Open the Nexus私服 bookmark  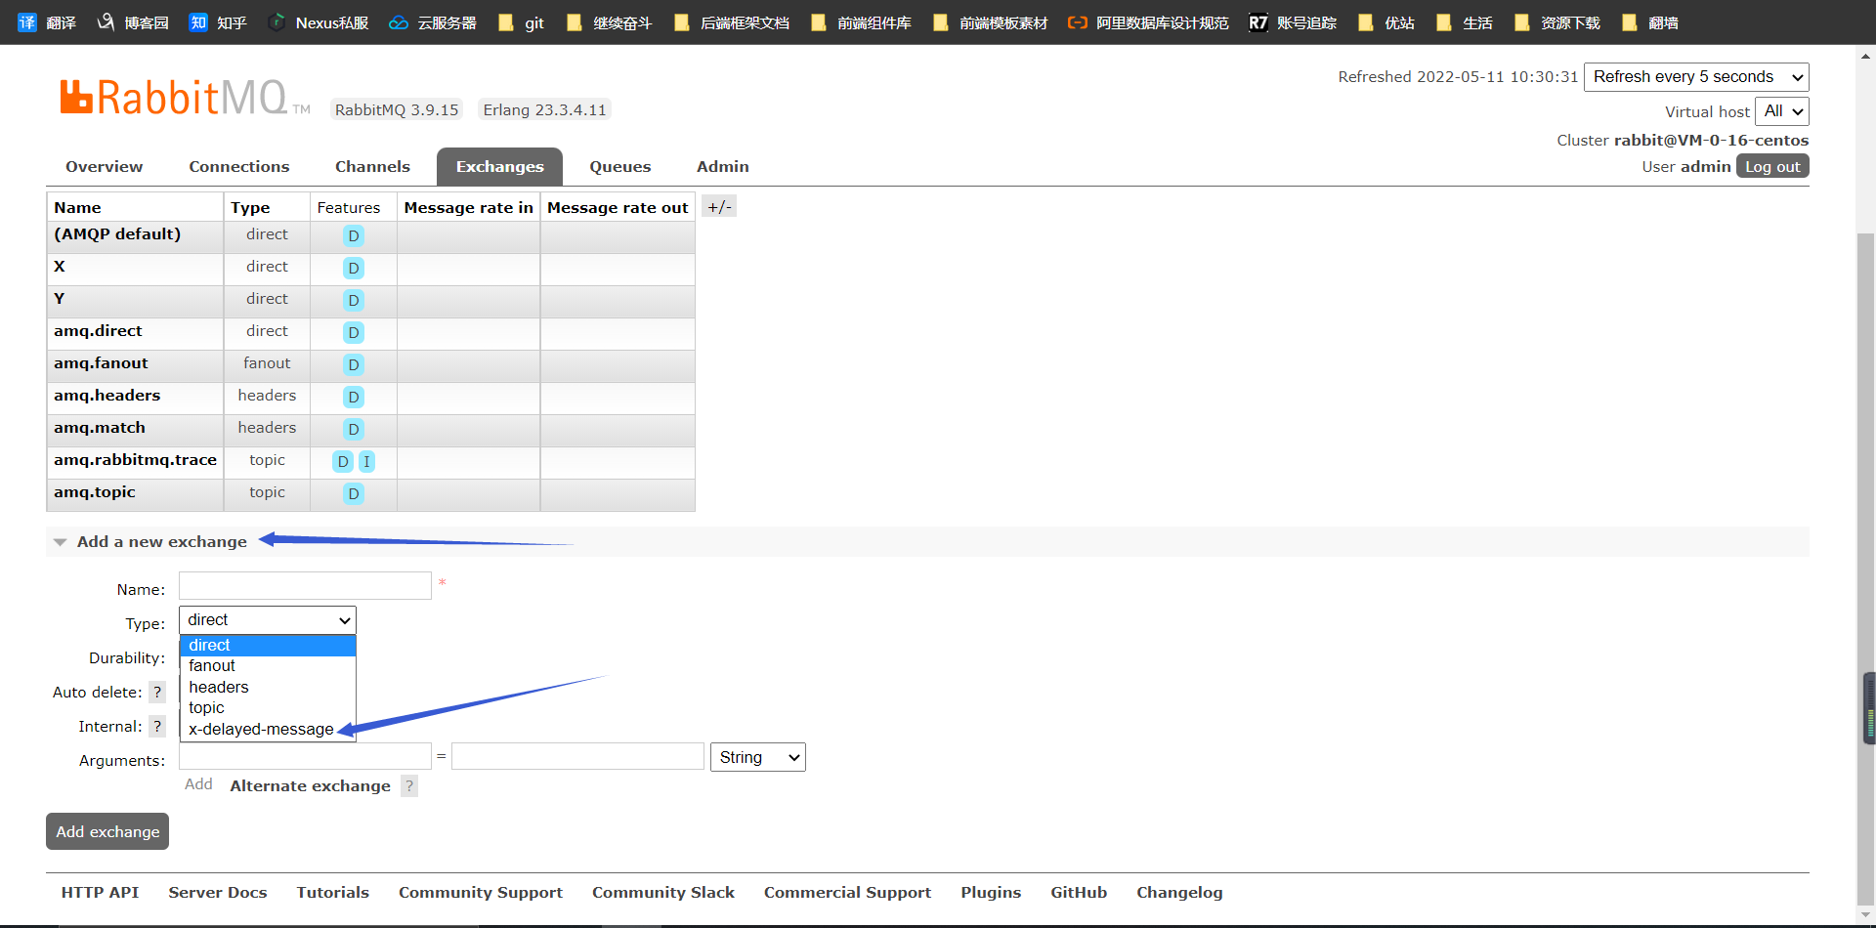tap(318, 22)
